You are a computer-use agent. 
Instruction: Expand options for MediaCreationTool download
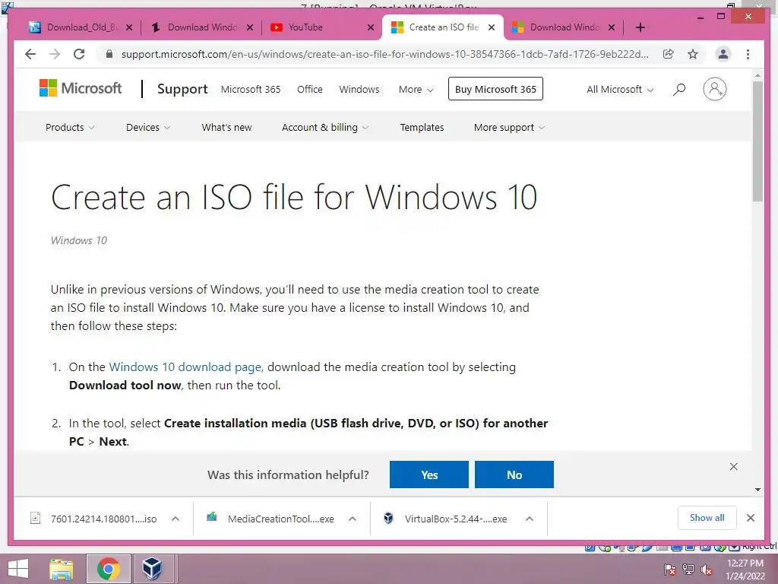(353, 519)
